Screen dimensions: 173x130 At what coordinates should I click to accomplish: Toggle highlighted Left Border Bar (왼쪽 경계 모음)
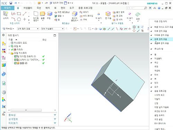click(x=162, y=39)
